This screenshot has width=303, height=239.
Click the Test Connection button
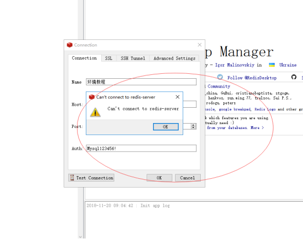91,178
